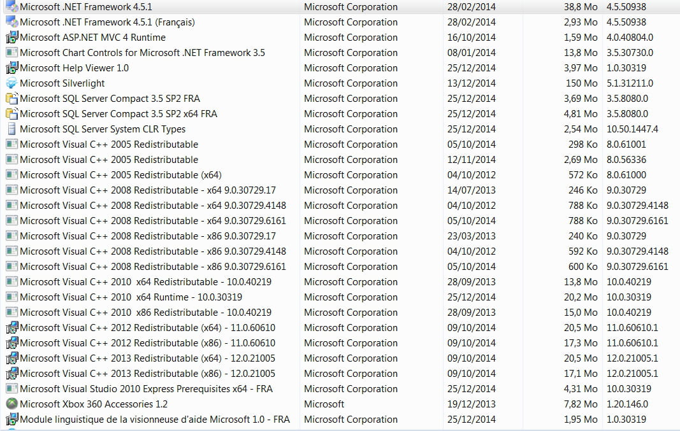This screenshot has width=680, height=431.
Task: Click the icon of Visual C++ 2013 Redistributable (x86)
Action: [11, 373]
